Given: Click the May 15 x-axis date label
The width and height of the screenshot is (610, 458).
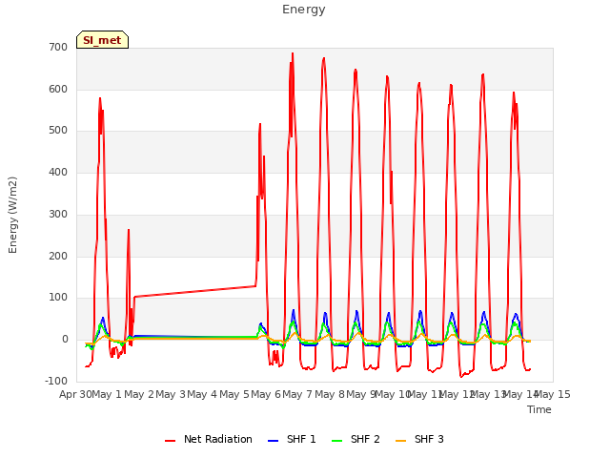Looking at the screenshot, I should [x=553, y=394].
